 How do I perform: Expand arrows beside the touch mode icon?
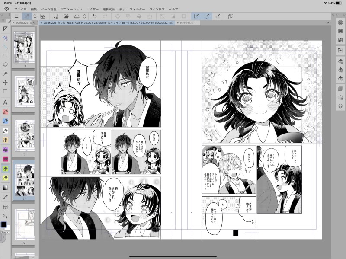35,16
